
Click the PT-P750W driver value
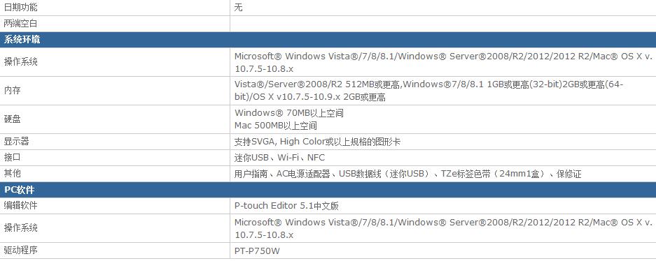click(x=258, y=251)
